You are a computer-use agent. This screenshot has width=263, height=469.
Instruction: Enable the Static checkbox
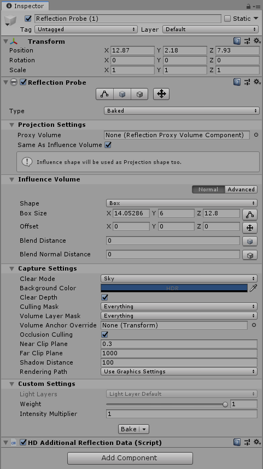(x=227, y=19)
